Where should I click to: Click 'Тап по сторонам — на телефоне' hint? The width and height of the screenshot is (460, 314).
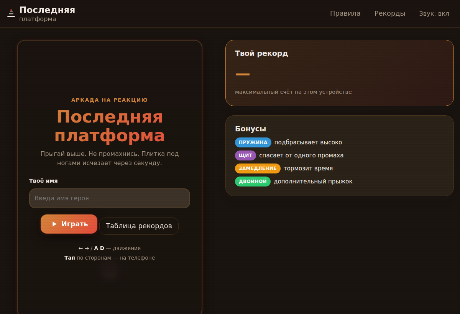110,258
